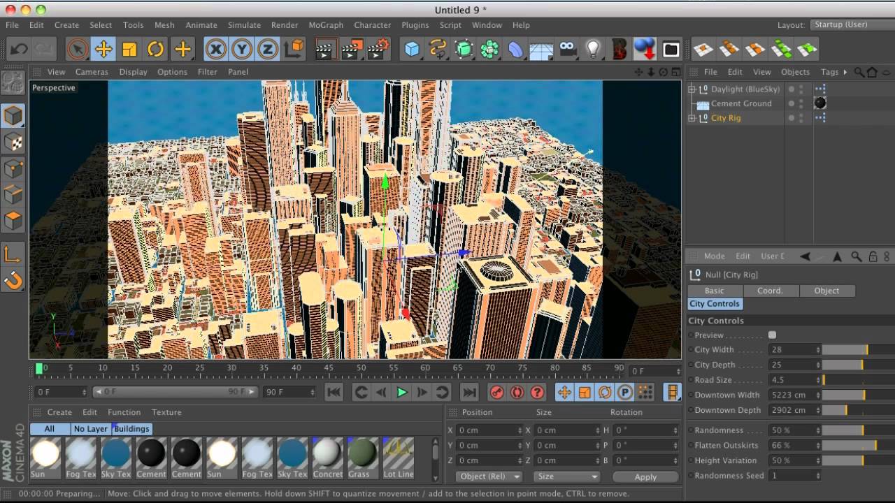The width and height of the screenshot is (895, 503).
Task: Toggle Z axis lock
Action: [268, 49]
